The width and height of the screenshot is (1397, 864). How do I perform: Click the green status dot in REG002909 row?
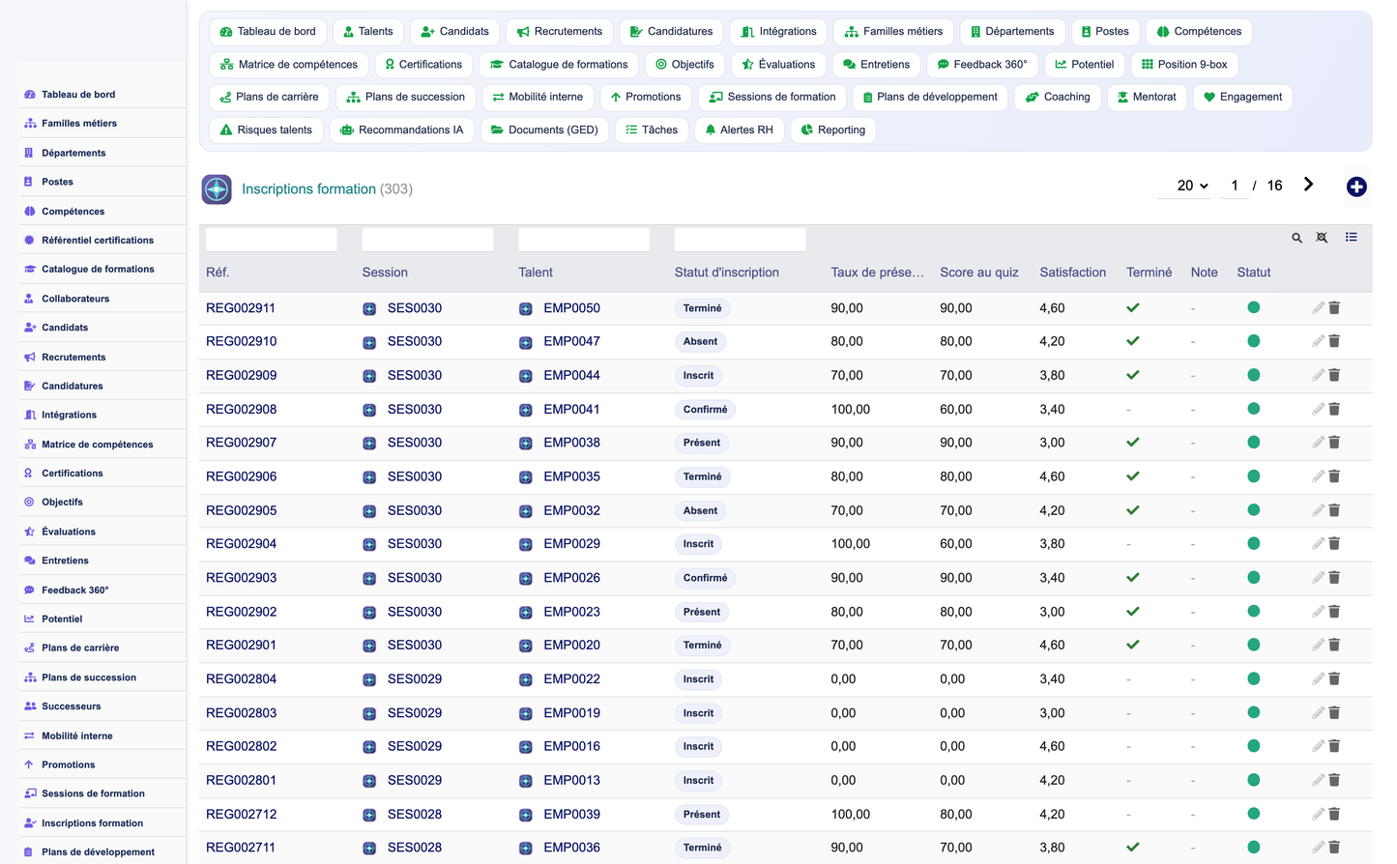coord(1254,375)
